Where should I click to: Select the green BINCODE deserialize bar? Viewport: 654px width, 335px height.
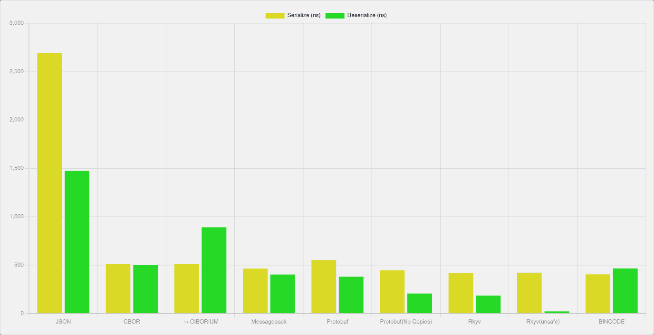(x=625, y=291)
